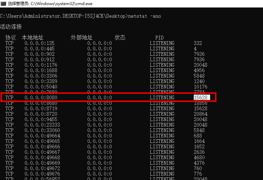This screenshot has width=263, height=180.
Task: Click local address 0.0.0.0:9455
Action: pyautogui.click(x=41, y=119)
